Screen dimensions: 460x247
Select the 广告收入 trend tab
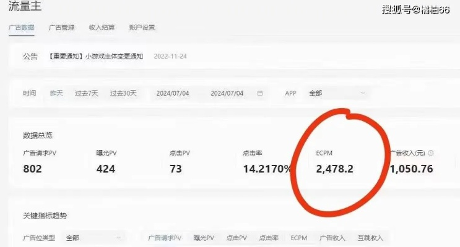[x=332, y=238]
